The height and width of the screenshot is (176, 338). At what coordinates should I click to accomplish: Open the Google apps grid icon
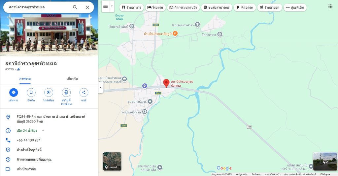click(330, 7)
